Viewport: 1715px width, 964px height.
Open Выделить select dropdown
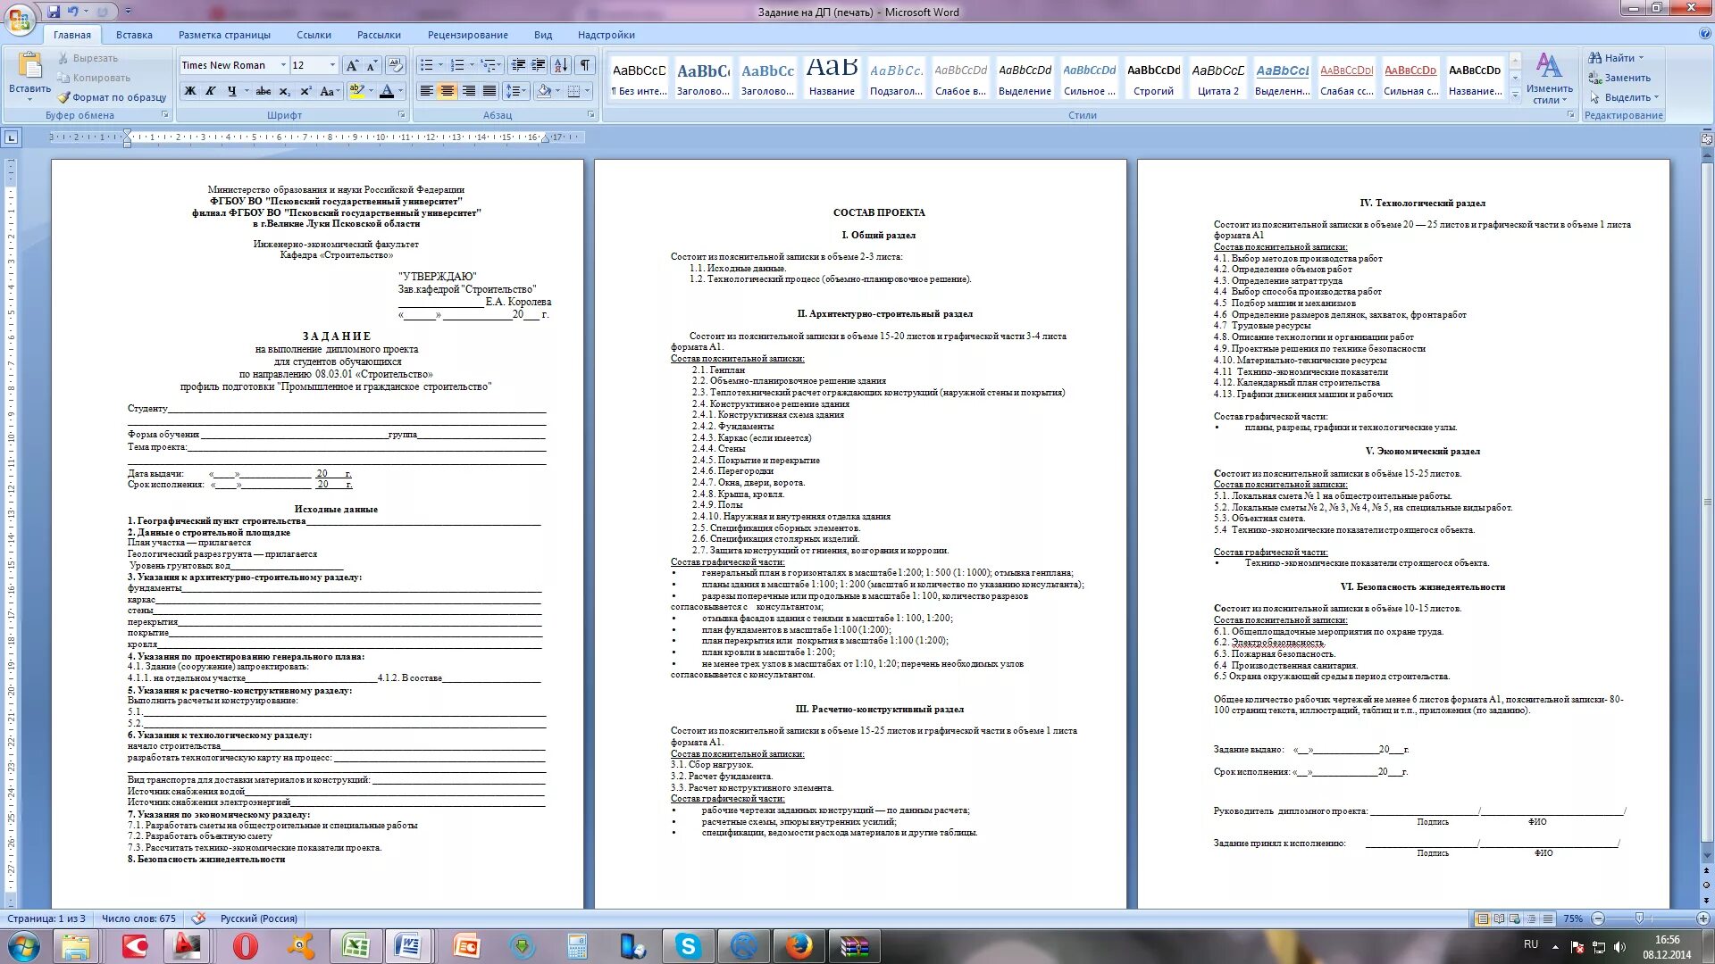(1623, 97)
